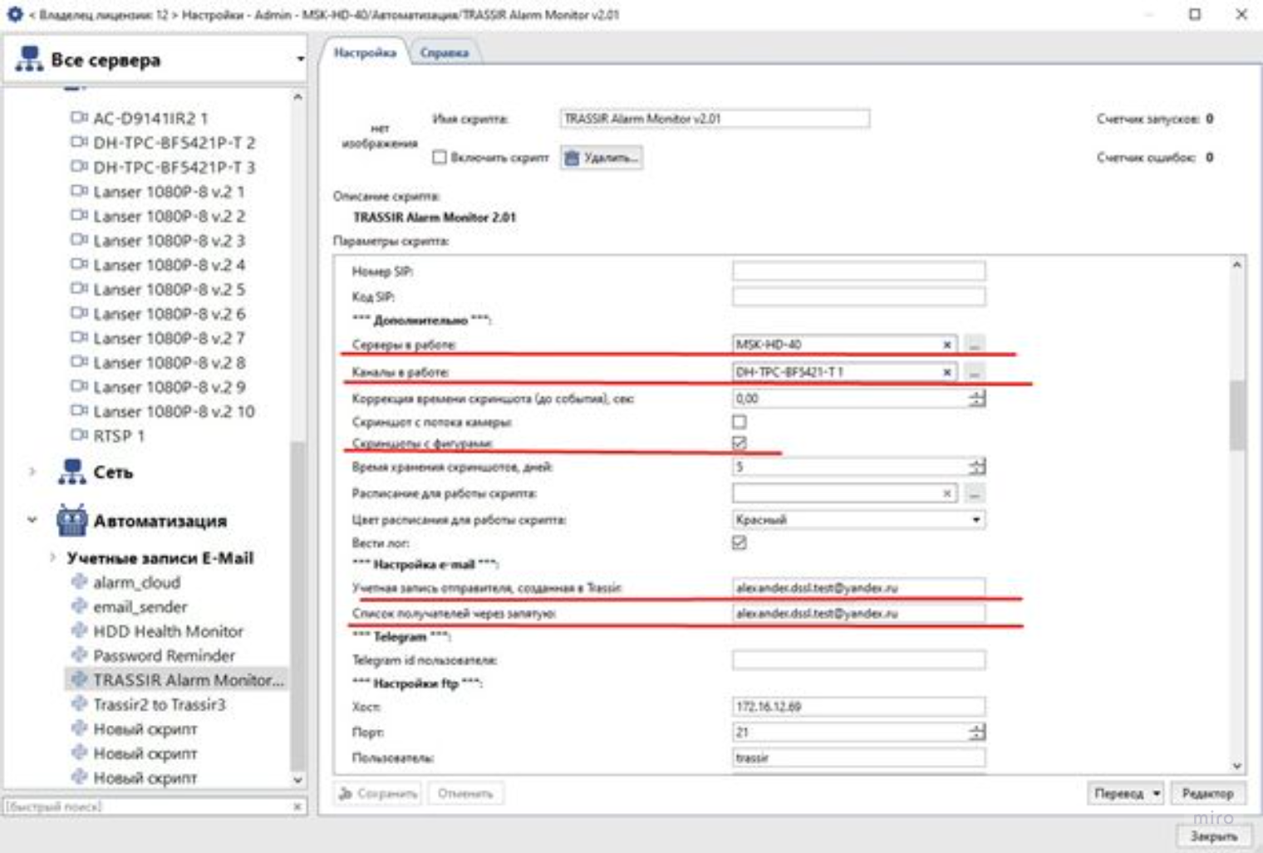Click camera icon of Lanser 1080P-8 v.2 1

79,191
